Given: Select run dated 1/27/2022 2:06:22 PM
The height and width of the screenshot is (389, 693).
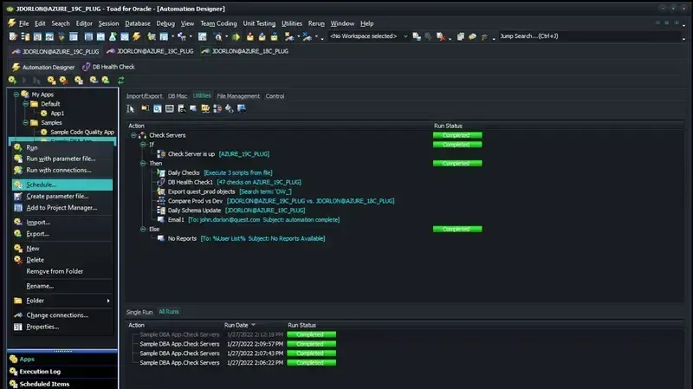Looking at the screenshot, I should coord(255,363).
